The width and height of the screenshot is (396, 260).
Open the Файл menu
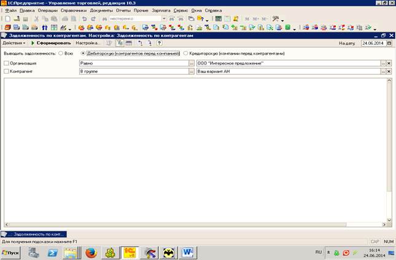click(10, 10)
